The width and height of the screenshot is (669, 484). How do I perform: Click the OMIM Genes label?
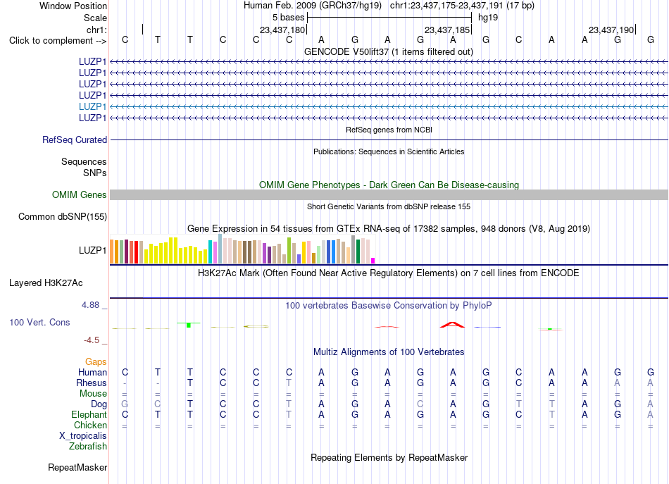[x=80, y=194]
